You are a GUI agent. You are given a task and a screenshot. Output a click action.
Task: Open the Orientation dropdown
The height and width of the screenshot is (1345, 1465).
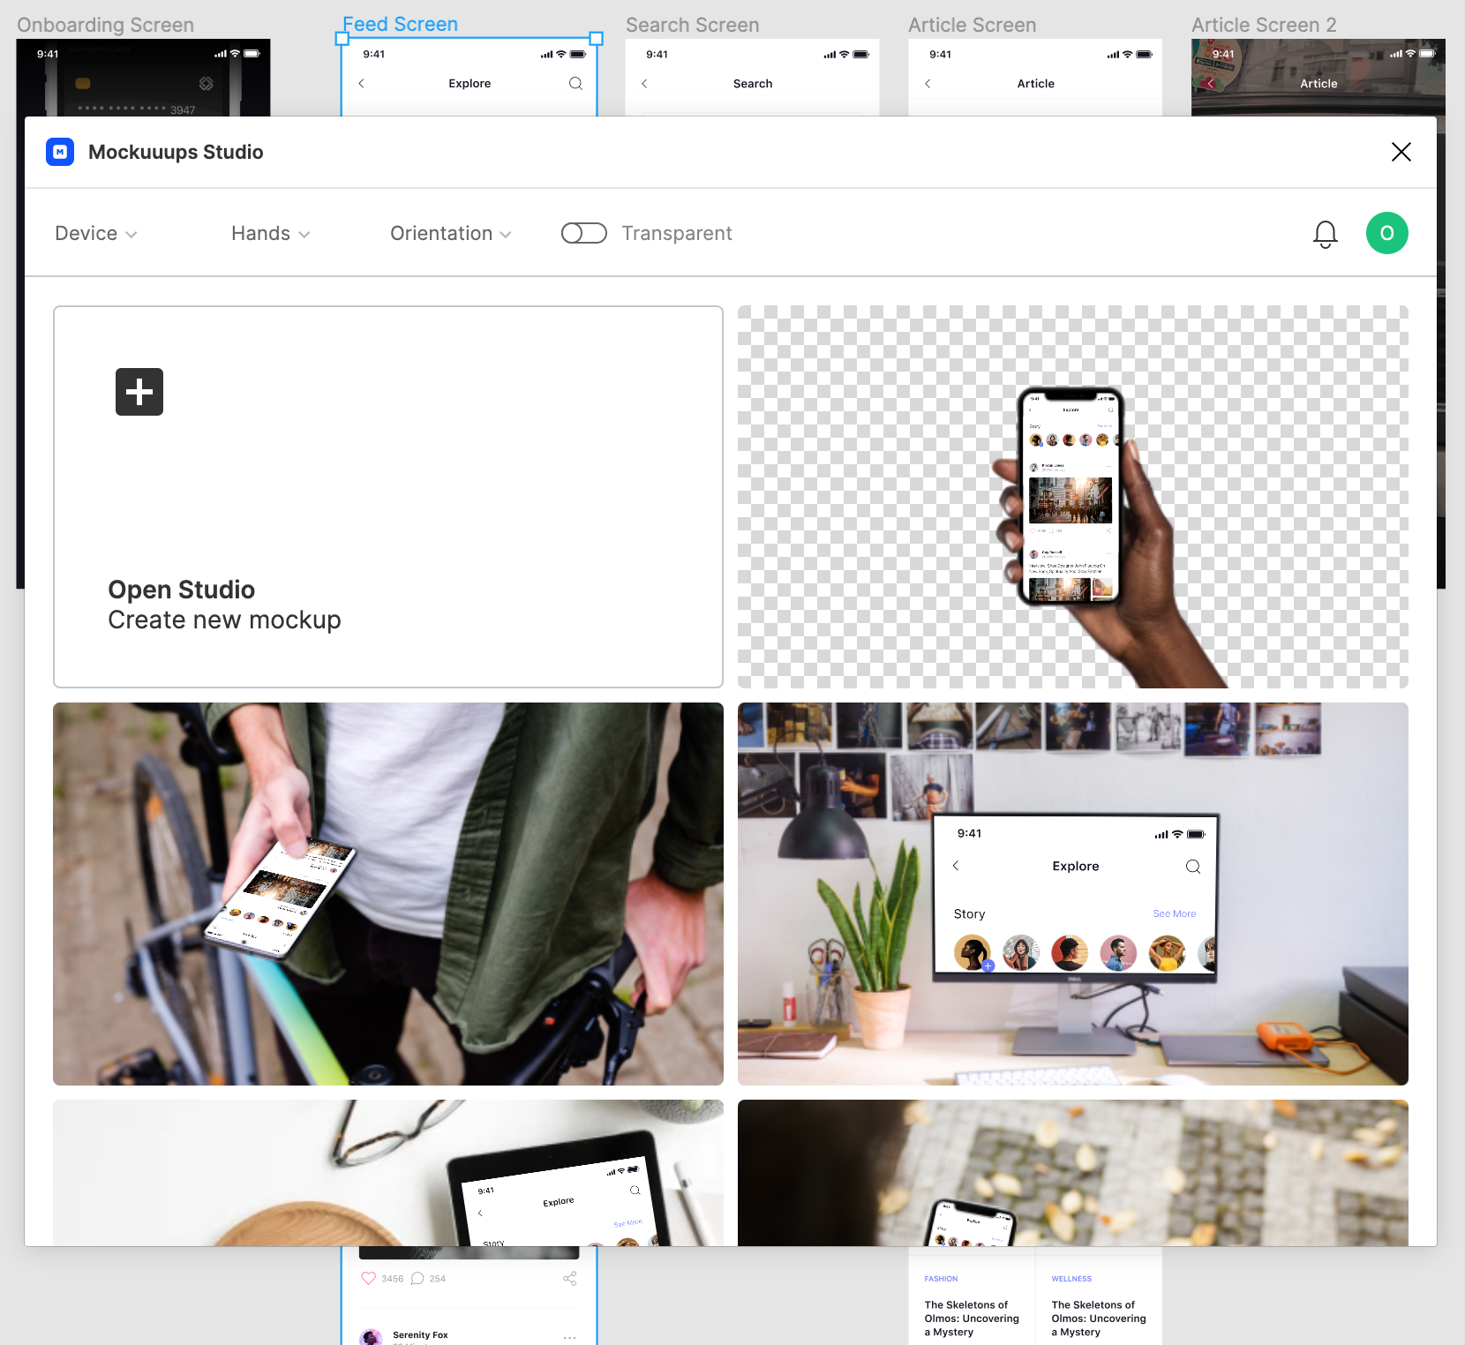coord(451,233)
